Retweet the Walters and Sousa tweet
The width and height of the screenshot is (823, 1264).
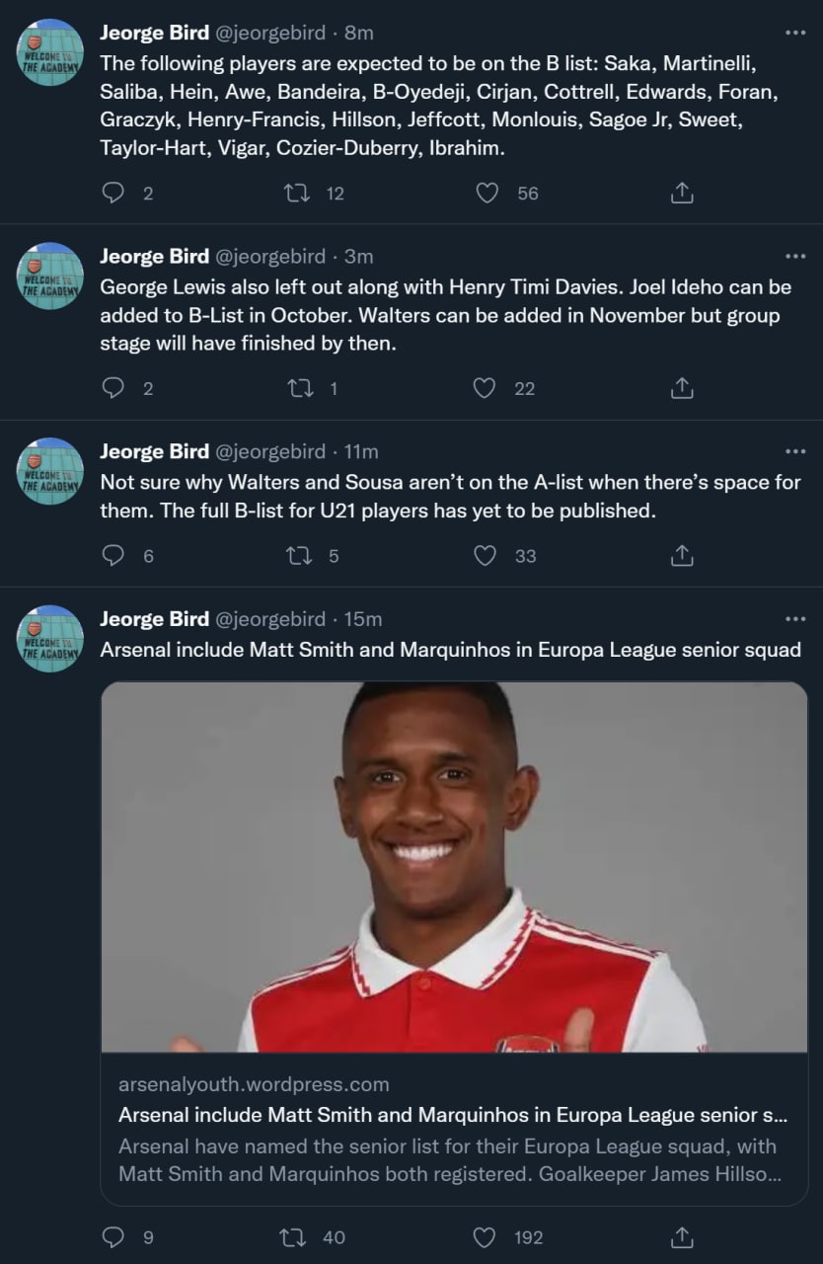296,556
